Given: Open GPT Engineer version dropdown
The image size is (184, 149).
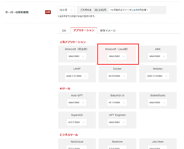Looking at the screenshot, I should (x=117, y=122).
